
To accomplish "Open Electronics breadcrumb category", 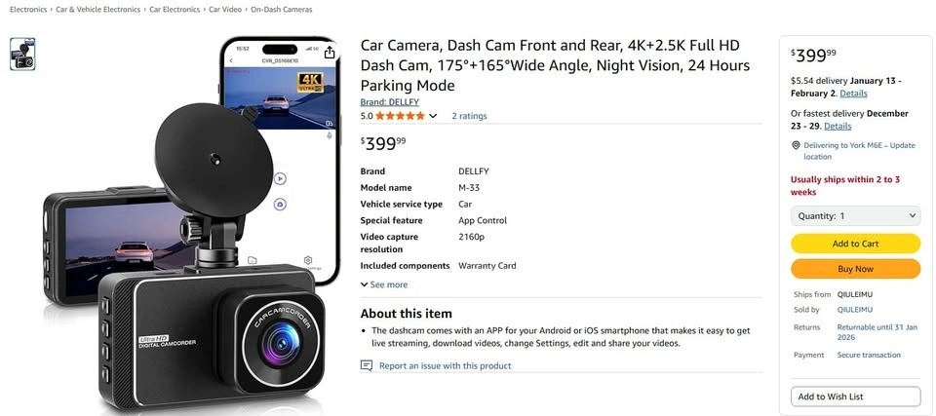I will tap(28, 10).
